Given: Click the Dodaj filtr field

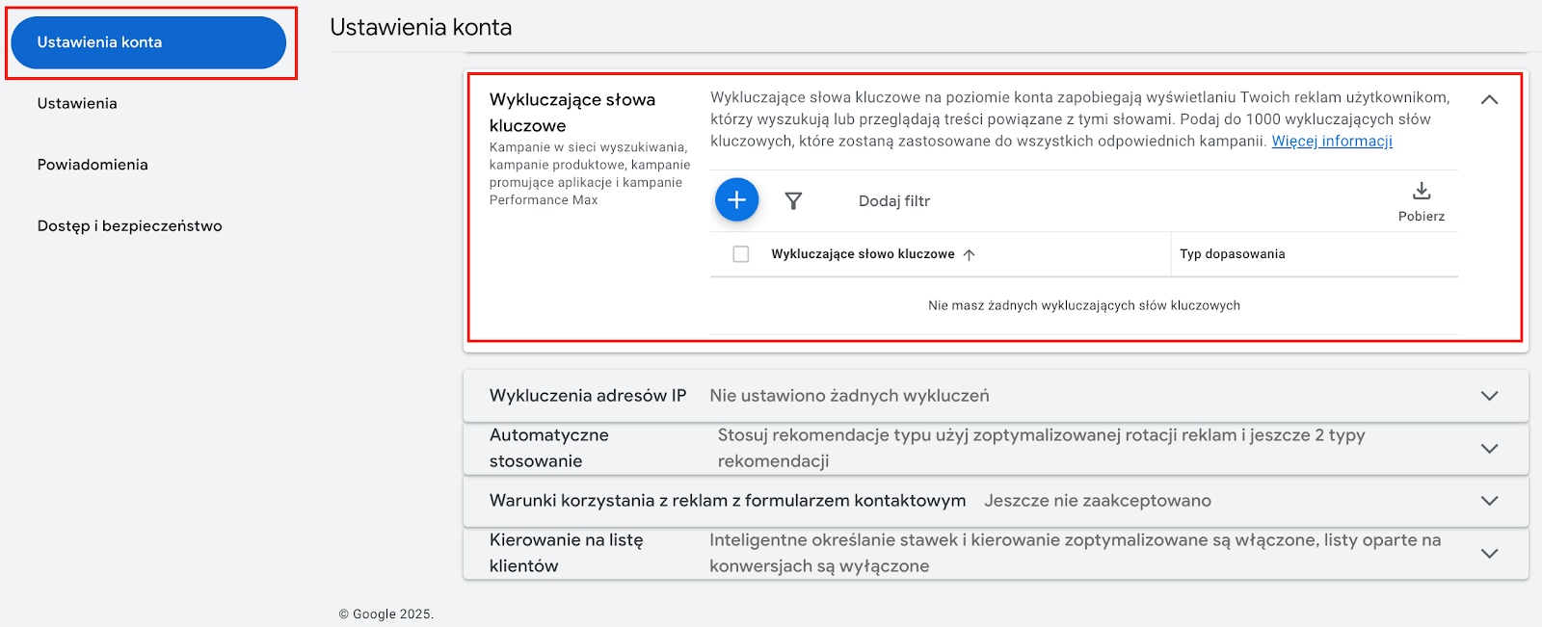Looking at the screenshot, I should 894,201.
